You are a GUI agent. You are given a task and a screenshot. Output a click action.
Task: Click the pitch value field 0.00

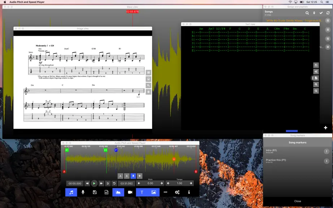click(x=150, y=183)
